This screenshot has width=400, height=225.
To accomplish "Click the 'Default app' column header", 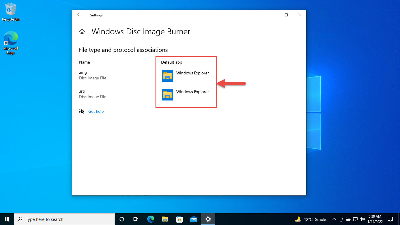I will click(x=172, y=62).
